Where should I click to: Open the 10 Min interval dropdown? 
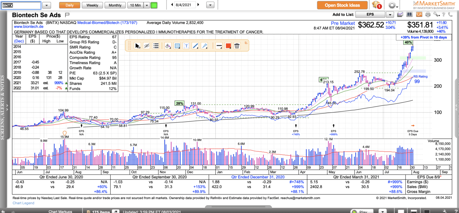(147, 5)
